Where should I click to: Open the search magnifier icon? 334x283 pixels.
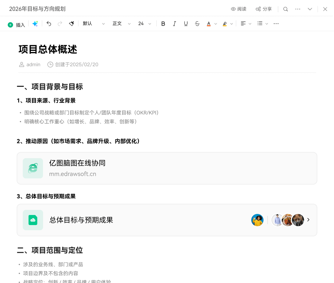point(285,9)
